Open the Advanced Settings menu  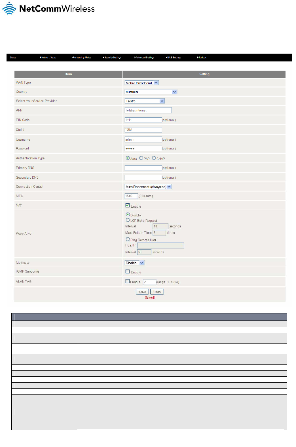click(144, 58)
